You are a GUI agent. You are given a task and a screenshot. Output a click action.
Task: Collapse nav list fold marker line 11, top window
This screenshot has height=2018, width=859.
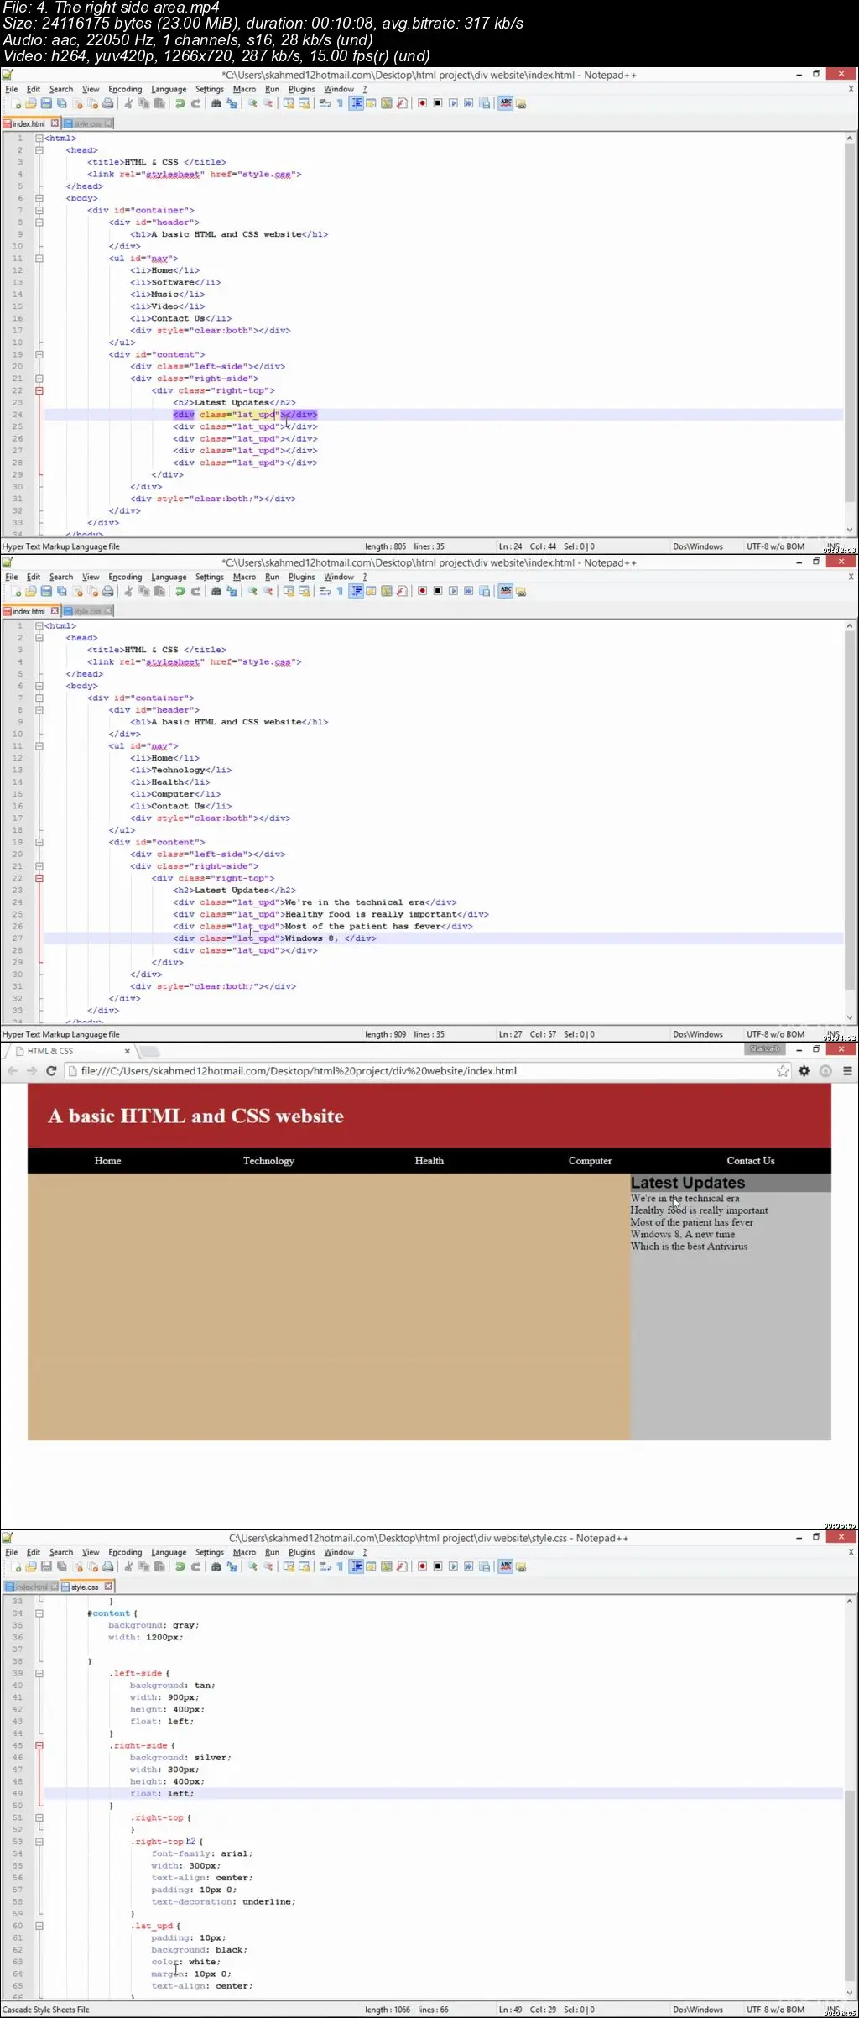tap(39, 259)
